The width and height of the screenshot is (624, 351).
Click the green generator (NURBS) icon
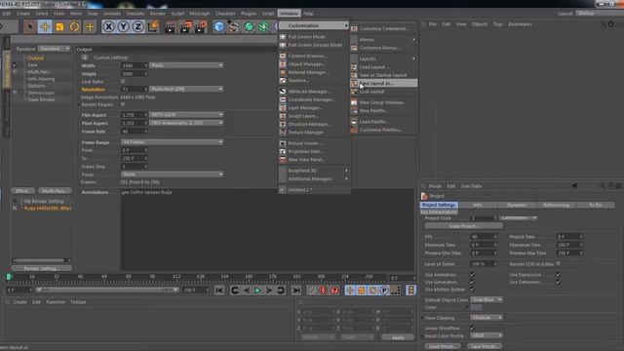click(x=249, y=26)
